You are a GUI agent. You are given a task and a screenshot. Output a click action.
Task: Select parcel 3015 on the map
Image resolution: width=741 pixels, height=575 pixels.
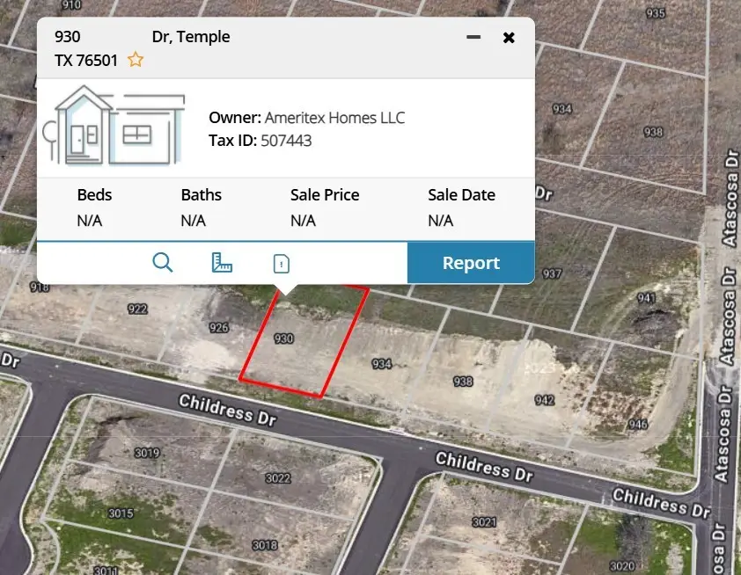coord(121,513)
